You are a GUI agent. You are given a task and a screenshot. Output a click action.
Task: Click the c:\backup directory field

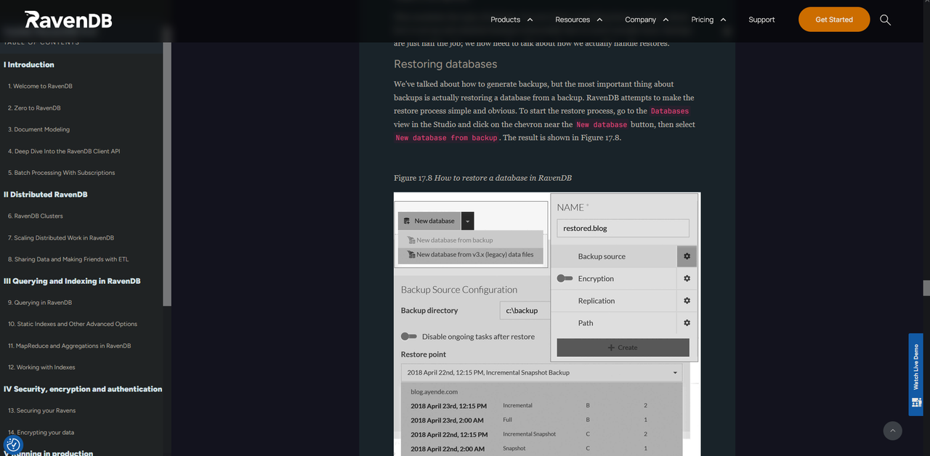pos(525,311)
